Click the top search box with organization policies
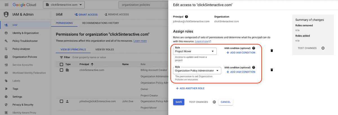Image resolution: width=338 pixels, height=115 pixels. [143, 5]
